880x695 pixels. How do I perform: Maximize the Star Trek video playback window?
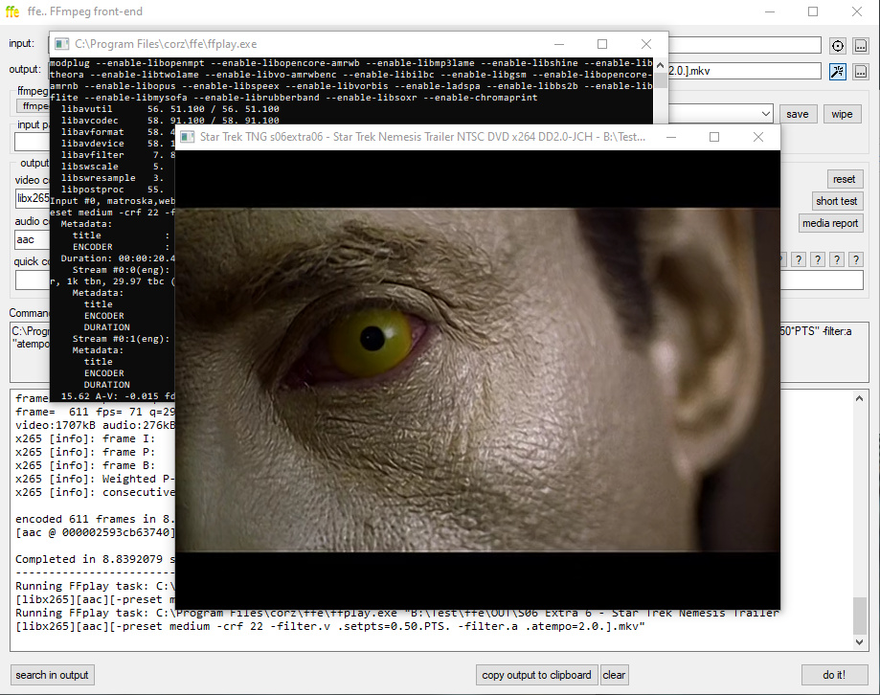[714, 137]
